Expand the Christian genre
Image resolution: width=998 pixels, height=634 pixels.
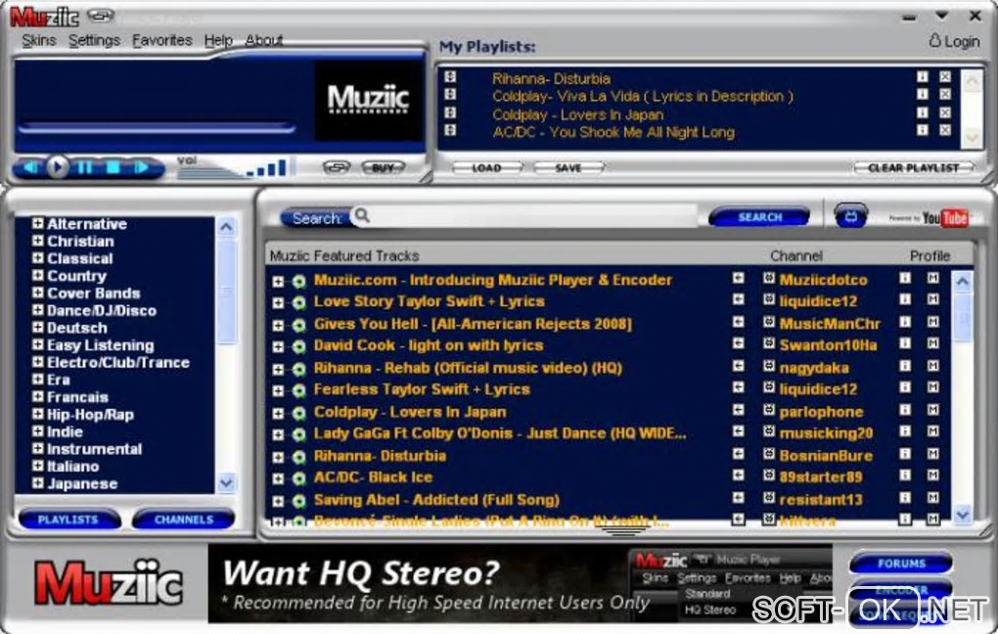coord(37,241)
